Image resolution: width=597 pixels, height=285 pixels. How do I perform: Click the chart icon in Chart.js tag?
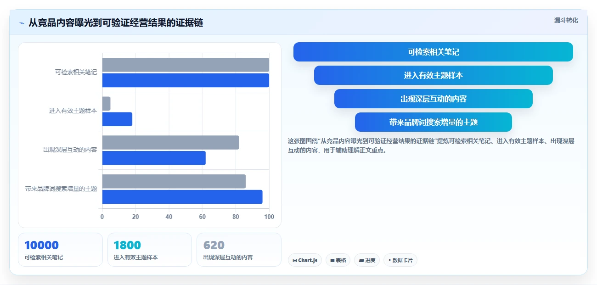pos(295,261)
